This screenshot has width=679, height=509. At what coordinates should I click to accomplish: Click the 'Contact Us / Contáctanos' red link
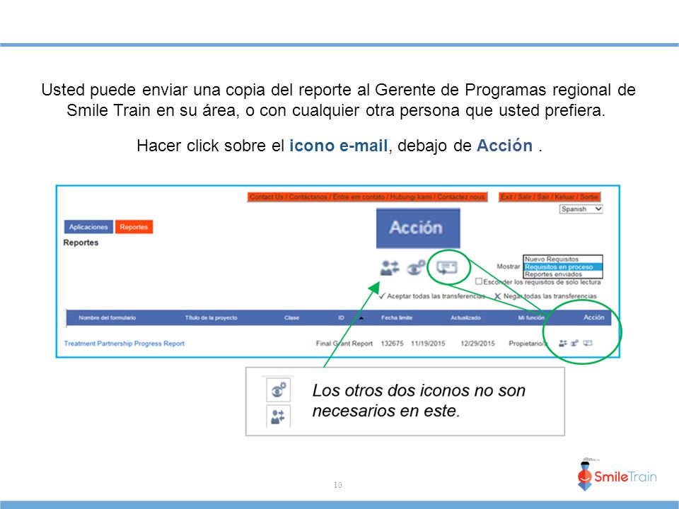[x=367, y=197]
